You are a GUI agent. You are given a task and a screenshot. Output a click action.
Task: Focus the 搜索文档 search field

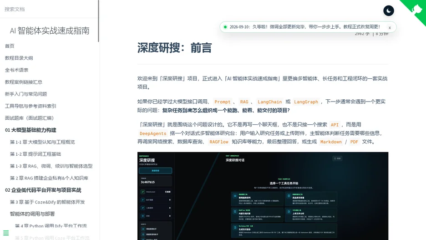(49, 9)
